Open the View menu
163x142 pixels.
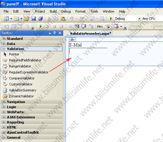[x=27, y=11]
